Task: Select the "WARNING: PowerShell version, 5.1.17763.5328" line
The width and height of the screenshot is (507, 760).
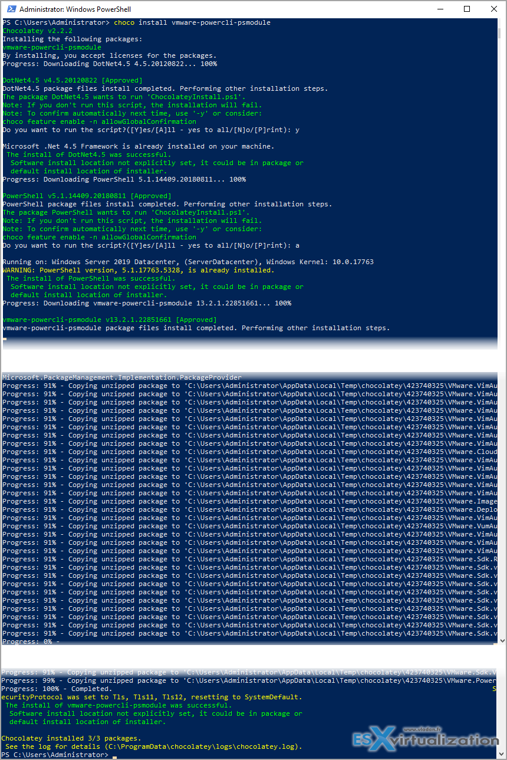Action: 139,270
